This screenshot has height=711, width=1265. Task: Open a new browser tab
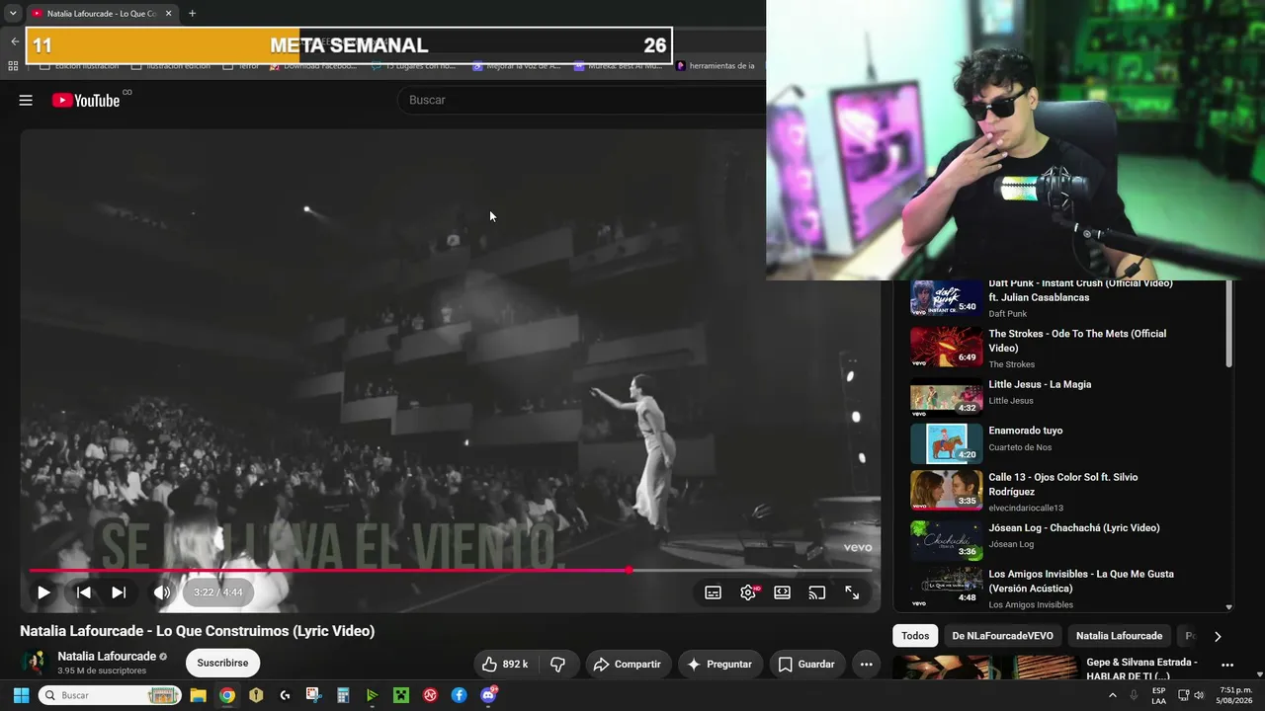point(192,14)
